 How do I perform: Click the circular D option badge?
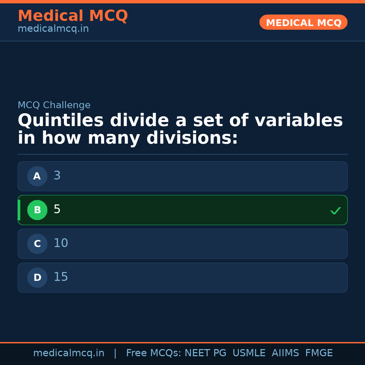tap(37, 277)
